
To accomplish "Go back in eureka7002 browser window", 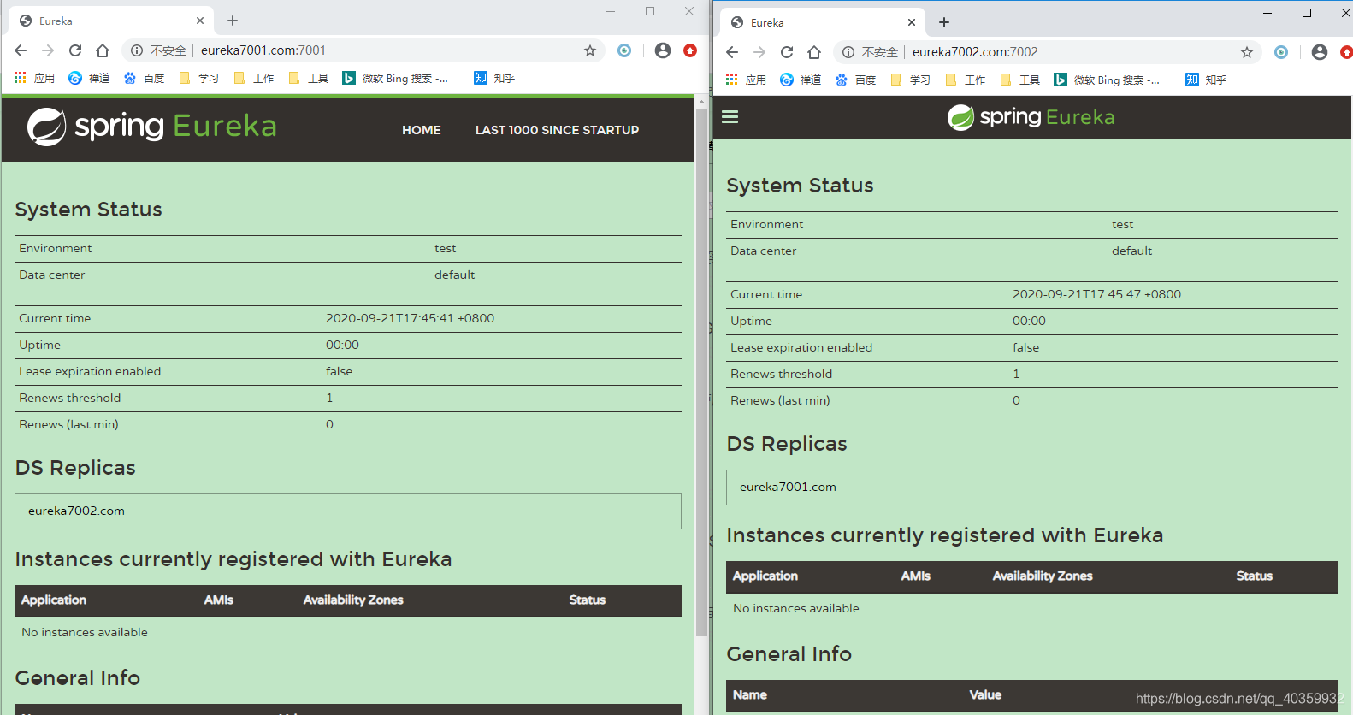I will (732, 52).
